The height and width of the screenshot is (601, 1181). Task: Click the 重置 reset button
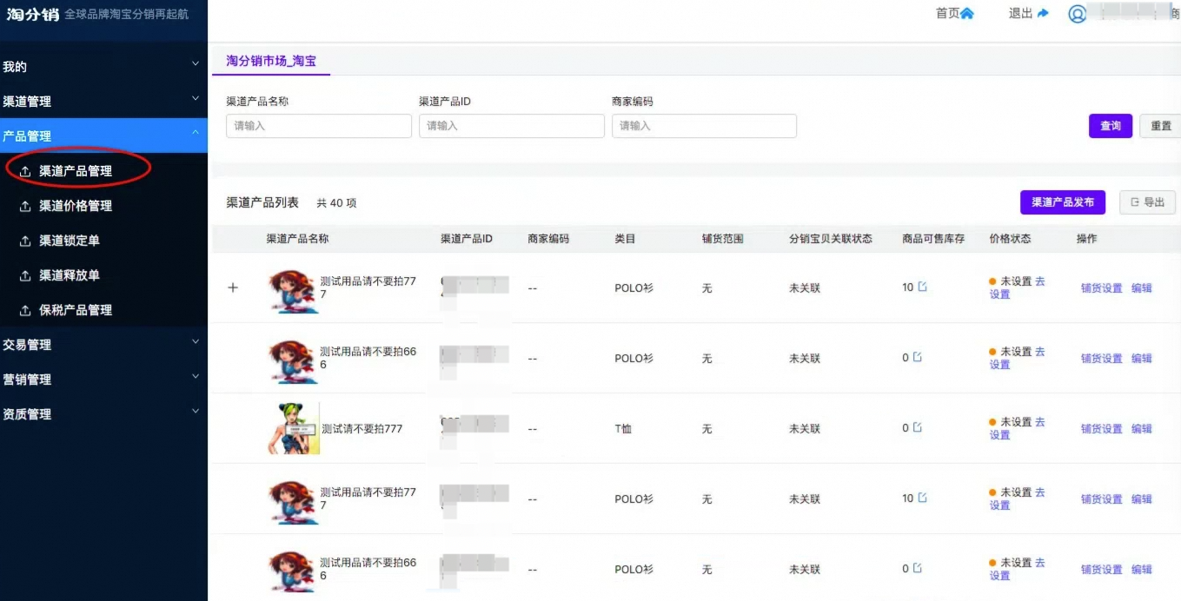tap(1161, 126)
